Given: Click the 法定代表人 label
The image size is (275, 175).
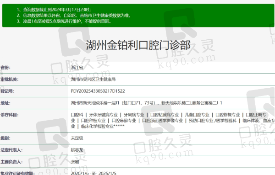Looking at the screenshot, I should pyautogui.click(x=11, y=150).
